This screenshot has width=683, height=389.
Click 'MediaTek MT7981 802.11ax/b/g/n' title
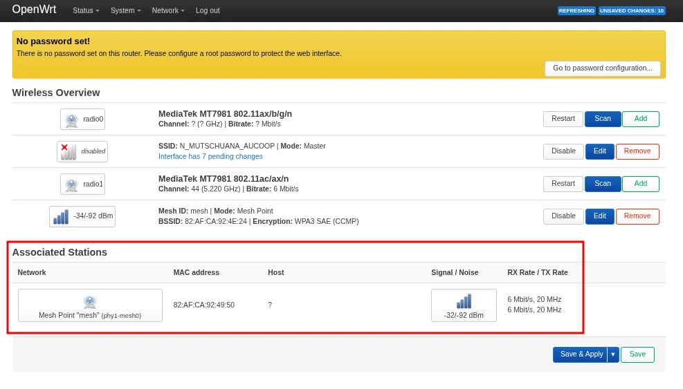(225, 114)
